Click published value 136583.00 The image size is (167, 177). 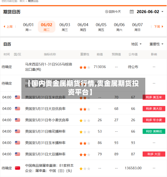click(x=133, y=168)
